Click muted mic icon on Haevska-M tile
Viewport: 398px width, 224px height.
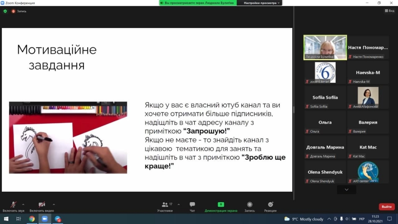(x=350, y=82)
